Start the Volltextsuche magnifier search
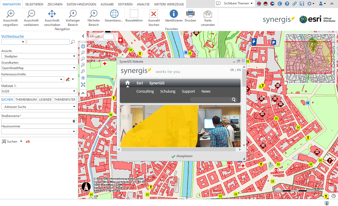 (73, 42)
